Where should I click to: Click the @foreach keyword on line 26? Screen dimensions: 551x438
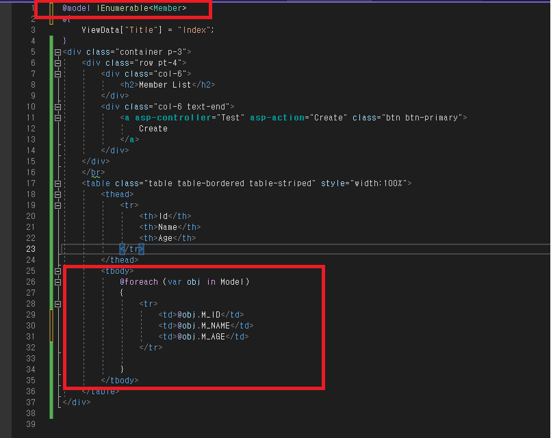[139, 282]
